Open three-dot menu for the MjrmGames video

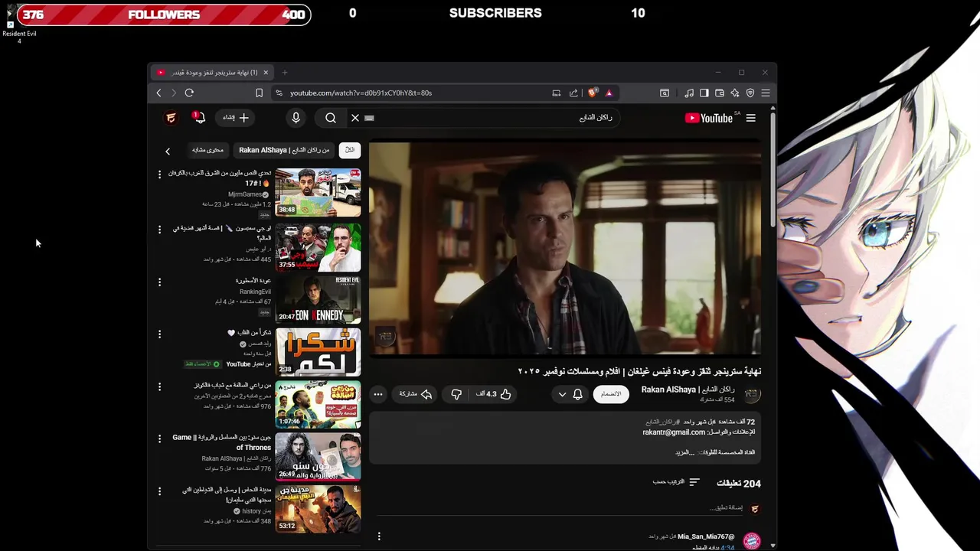[x=159, y=175]
